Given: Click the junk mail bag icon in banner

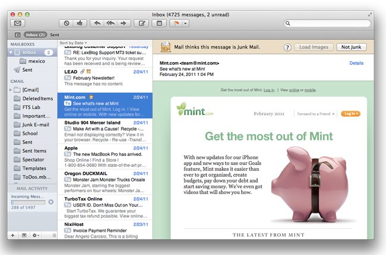Looking at the screenshot, I should (166, 47).
